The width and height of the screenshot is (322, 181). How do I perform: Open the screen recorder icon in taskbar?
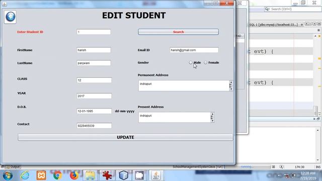[x=139, y=175]
